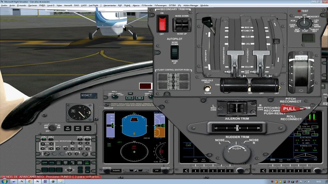Turn the PFD DIM / ND DIM knob

click(52, 128)
